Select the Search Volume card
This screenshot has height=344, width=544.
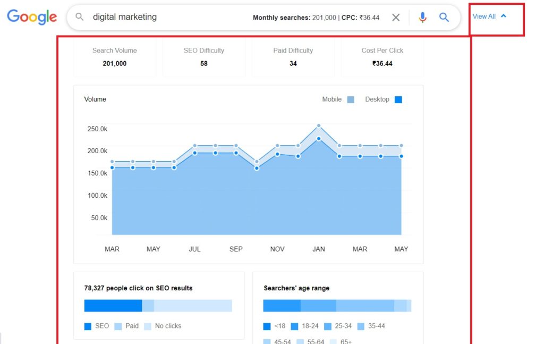115,57
